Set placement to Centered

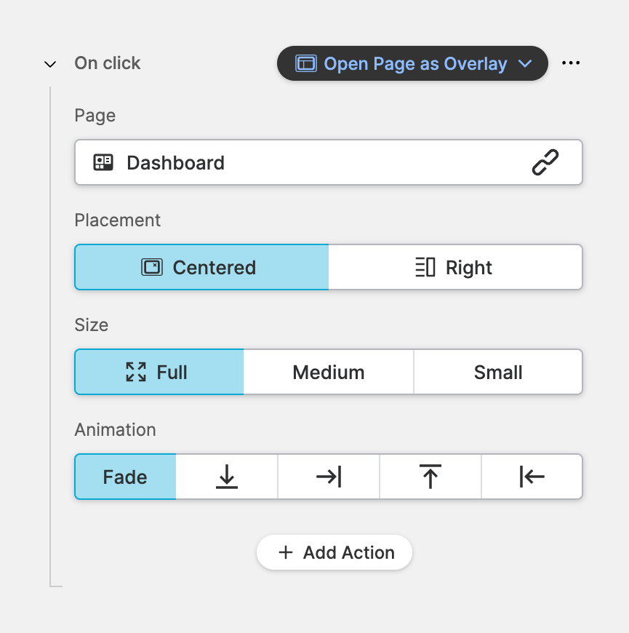[201, 267]
